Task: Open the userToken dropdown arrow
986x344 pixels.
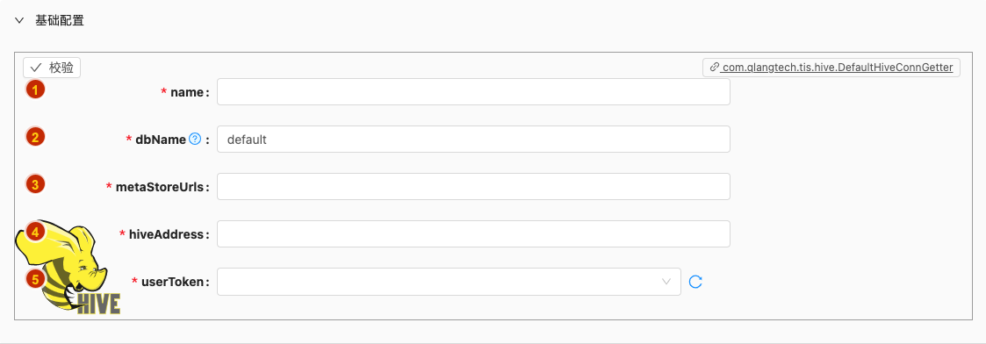Action: click(x=666, y=282)
